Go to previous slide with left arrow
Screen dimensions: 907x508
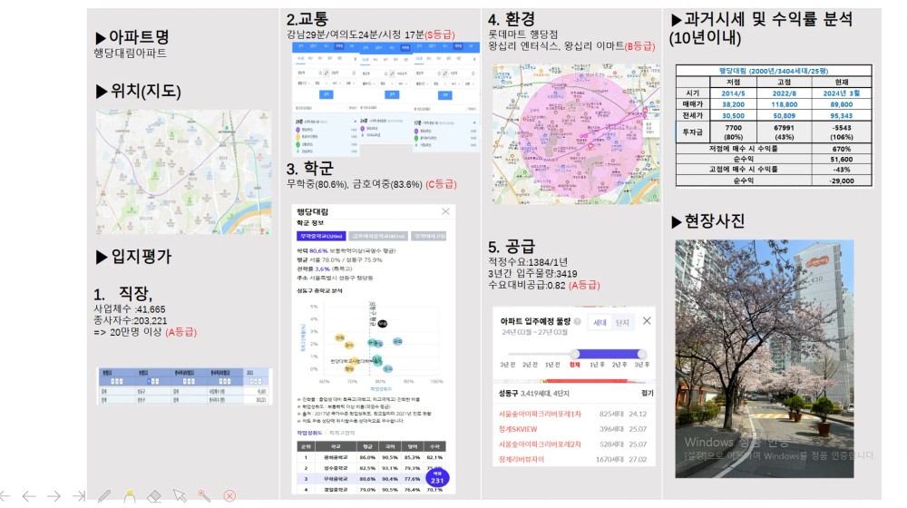pyautogui.click(x=29, y=496)
